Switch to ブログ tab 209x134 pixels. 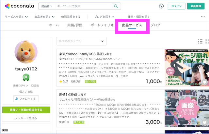155,25
